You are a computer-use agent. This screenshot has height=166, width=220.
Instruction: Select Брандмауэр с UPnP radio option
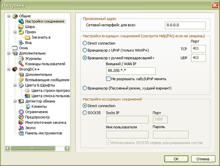click(85, 50)
